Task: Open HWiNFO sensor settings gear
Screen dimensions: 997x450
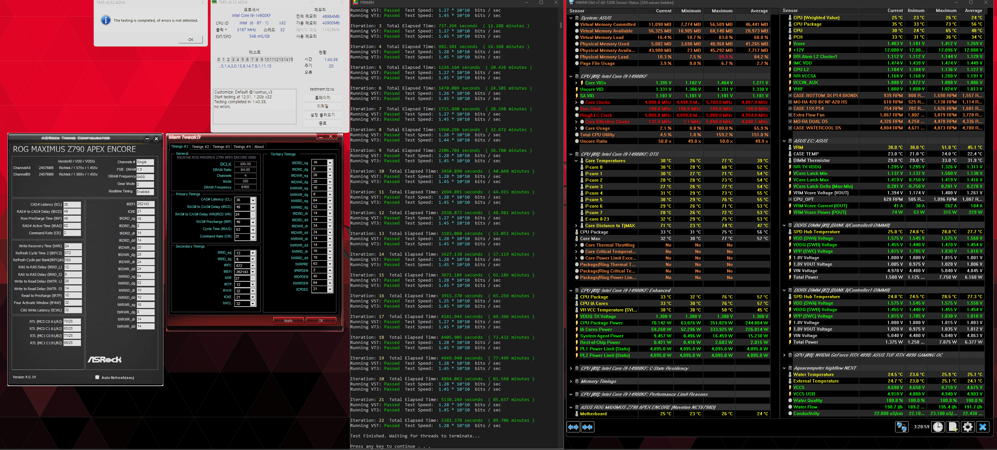Action: coord(967,427)
